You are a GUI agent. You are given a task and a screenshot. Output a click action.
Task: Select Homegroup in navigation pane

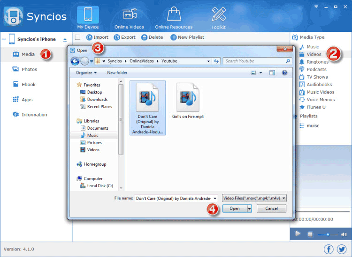pyautogui.click(x=92, y=164)
